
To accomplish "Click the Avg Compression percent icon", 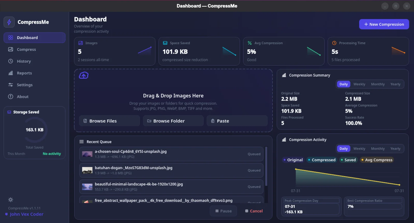I will [250, 43].
